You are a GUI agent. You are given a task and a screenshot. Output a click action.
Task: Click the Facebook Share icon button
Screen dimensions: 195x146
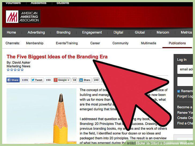13,80
